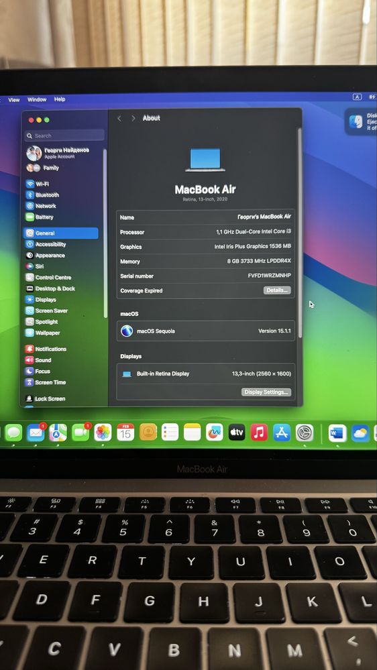
Task: Open Microsoft Word from the Dock
Action: [x=337, y=433]
